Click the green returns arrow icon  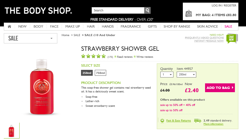[162, 121]
